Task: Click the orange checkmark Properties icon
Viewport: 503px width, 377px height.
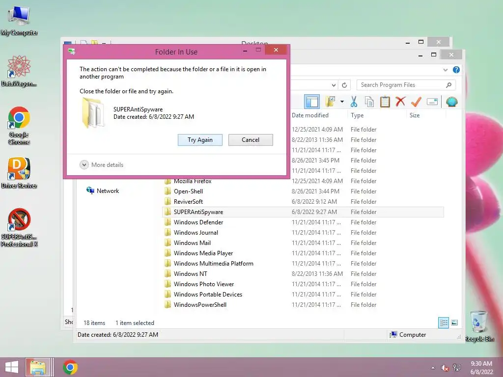Action: click(416, 102)
